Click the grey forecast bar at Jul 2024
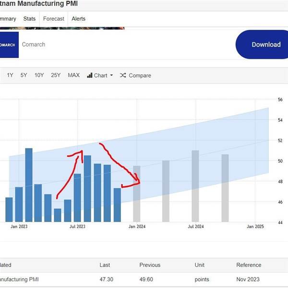Image resolution: width=288 pixels, height=288 pixels. [x=195, y=186]
